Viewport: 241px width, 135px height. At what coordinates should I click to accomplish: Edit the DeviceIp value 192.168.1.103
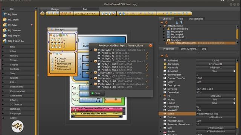[x=216, y=89]
